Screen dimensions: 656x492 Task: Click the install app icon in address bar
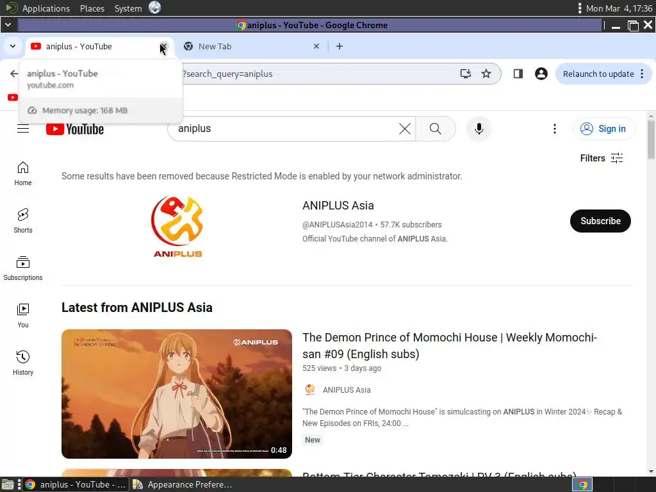pyautogui.click(x=466, y=74)
